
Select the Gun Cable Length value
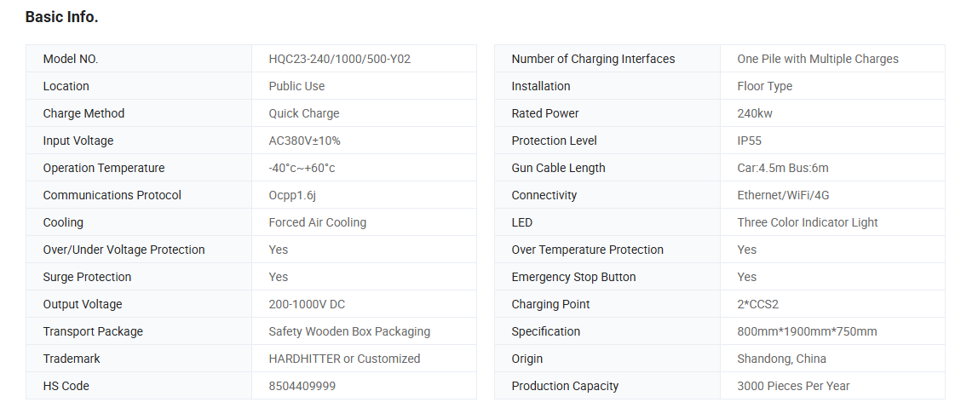click(783, 168)
